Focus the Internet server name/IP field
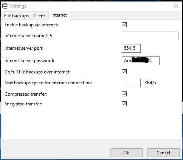 click(x=150, y=36)
